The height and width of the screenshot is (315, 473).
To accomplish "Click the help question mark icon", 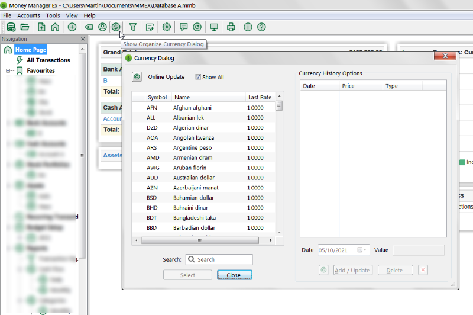I will [261, 27].
